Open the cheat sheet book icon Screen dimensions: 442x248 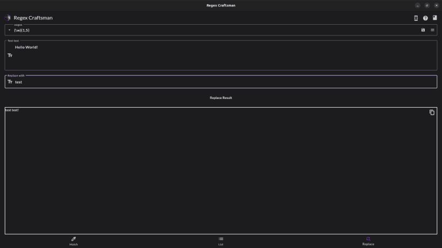(x=434, y=17)
